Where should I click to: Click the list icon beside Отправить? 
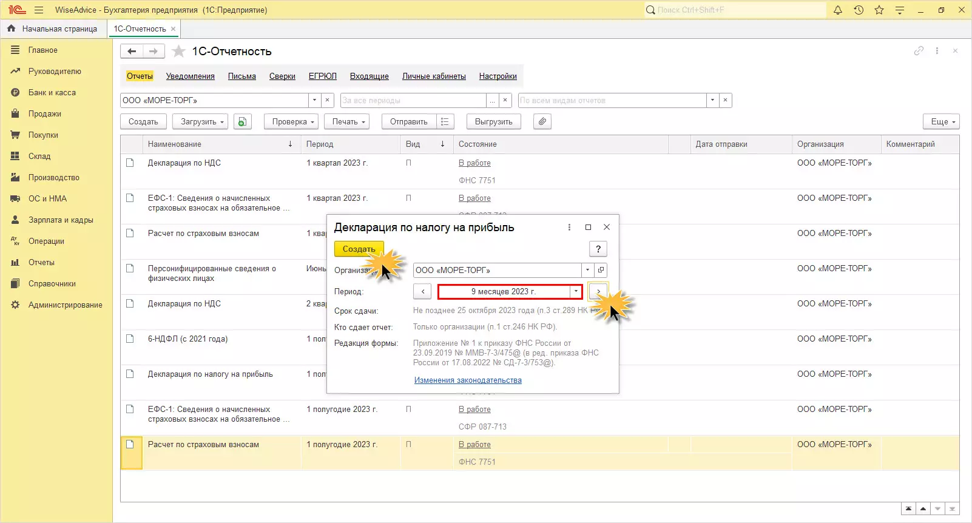point(445,121)
